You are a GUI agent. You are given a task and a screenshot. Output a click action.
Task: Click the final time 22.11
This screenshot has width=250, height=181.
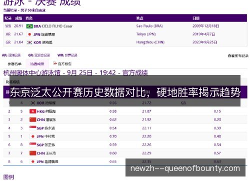(146, 128)
